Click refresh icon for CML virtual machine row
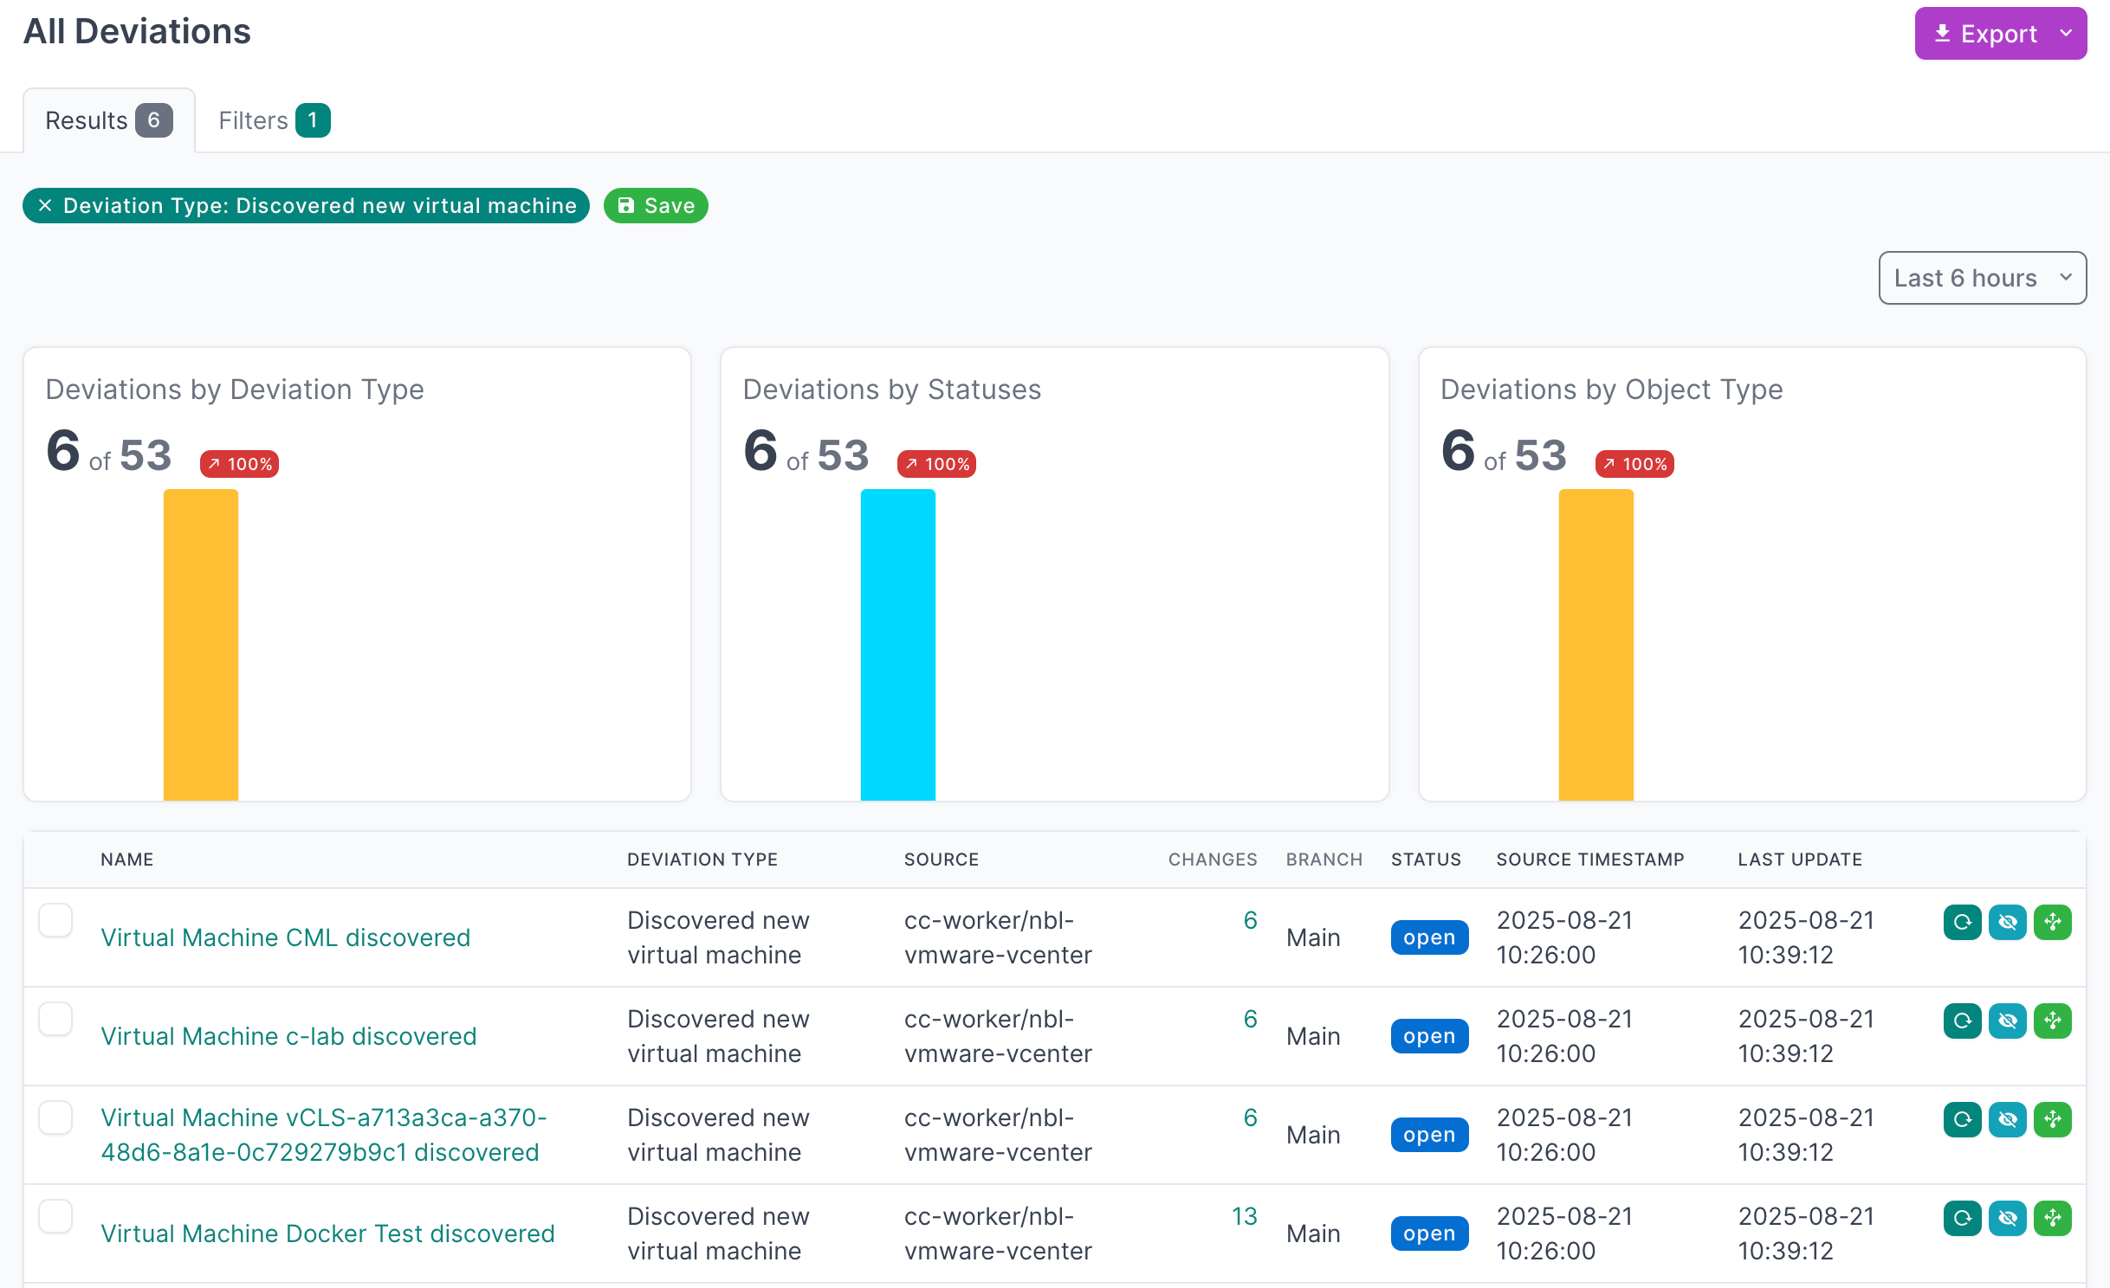This screenshot has height=1288, width=2110. pyautogui.click(x=1962, y=922)
